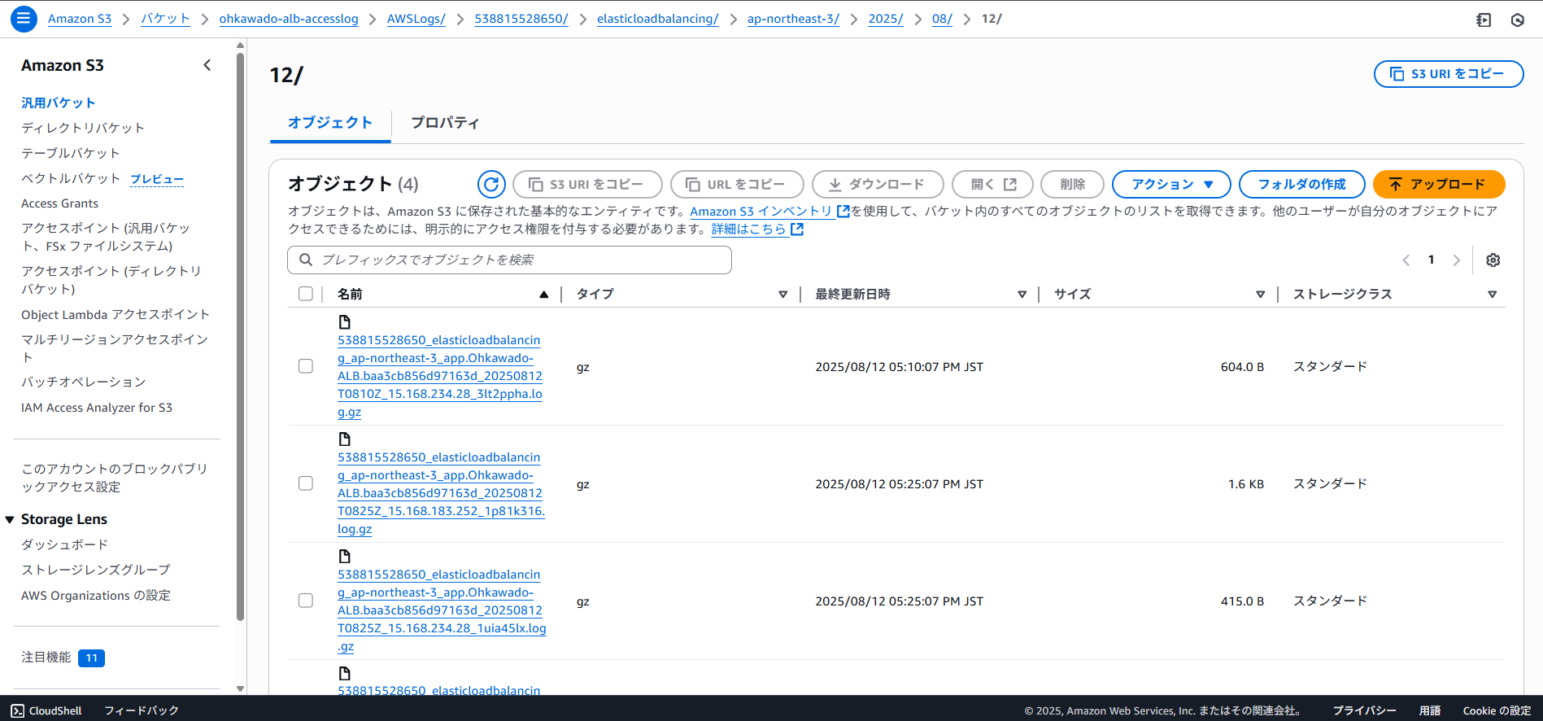Open Cookie の設定 in footer
The image size is (1543, 721).
[x=1497, y=710]
